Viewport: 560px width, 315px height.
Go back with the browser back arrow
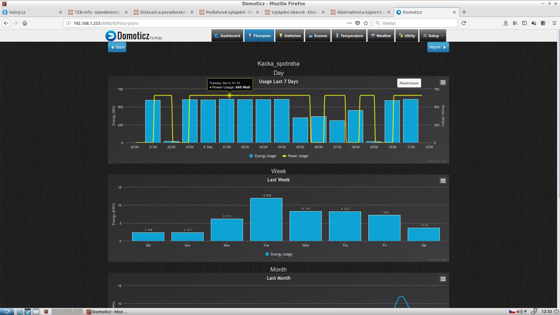pyautogui.click(x=6, y=23)
